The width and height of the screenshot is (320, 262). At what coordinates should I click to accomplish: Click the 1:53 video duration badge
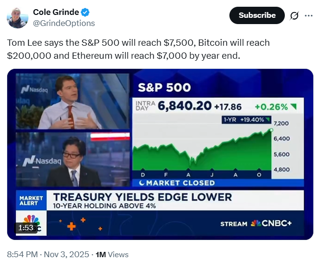[x=25, y=227]
